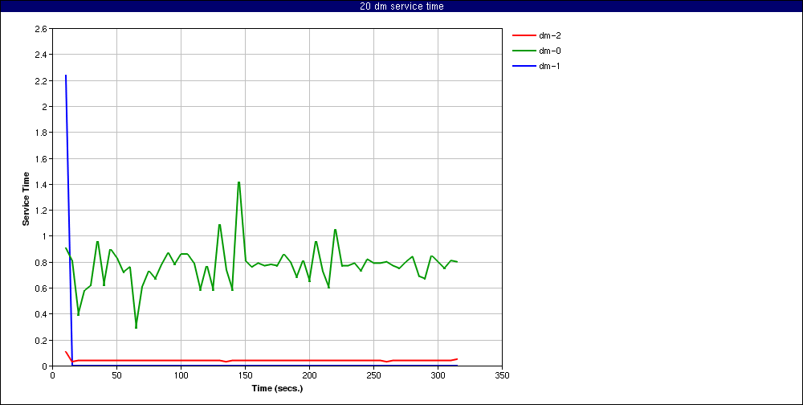
Task: Click the y-axis tick label 0.2
Action: (41, 341)
